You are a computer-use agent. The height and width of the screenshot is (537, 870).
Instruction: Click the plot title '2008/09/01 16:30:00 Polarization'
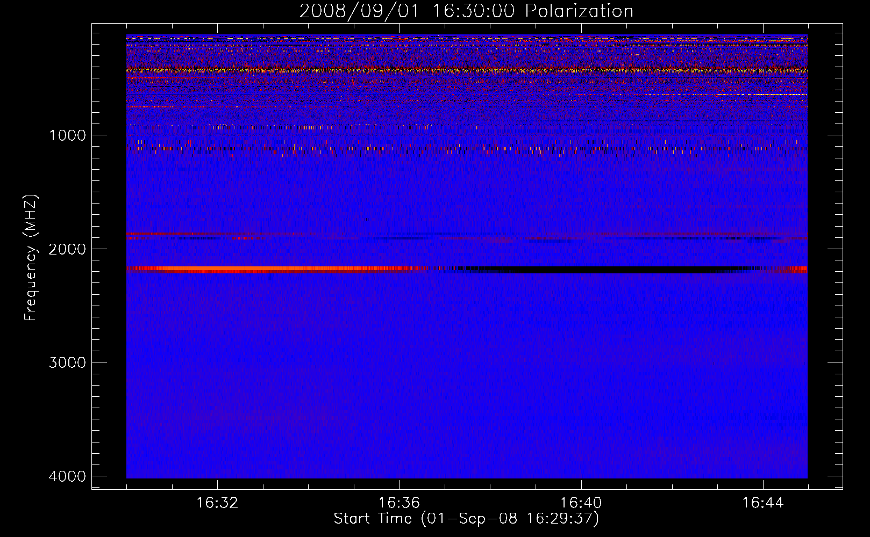coord(466,11)
